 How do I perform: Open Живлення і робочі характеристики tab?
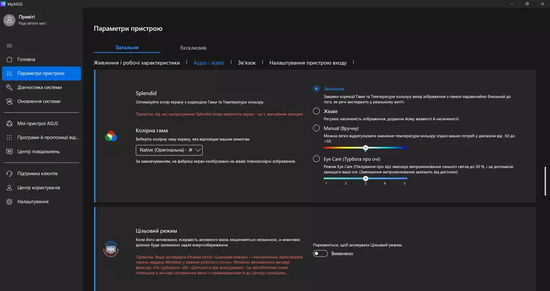click(137, 63)
